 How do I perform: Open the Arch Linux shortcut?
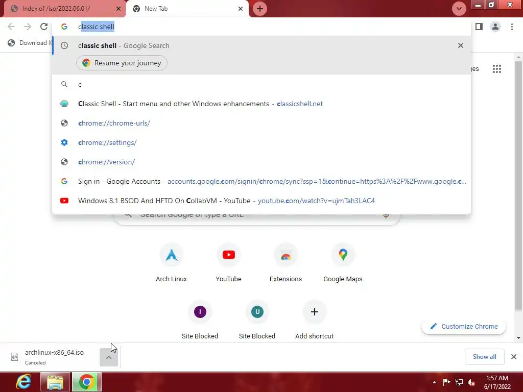[x=172, y=263]
